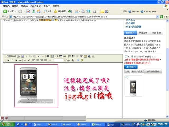
Task: Switch to the 原圖上傳 tab
Action: (x=143, y=33)
